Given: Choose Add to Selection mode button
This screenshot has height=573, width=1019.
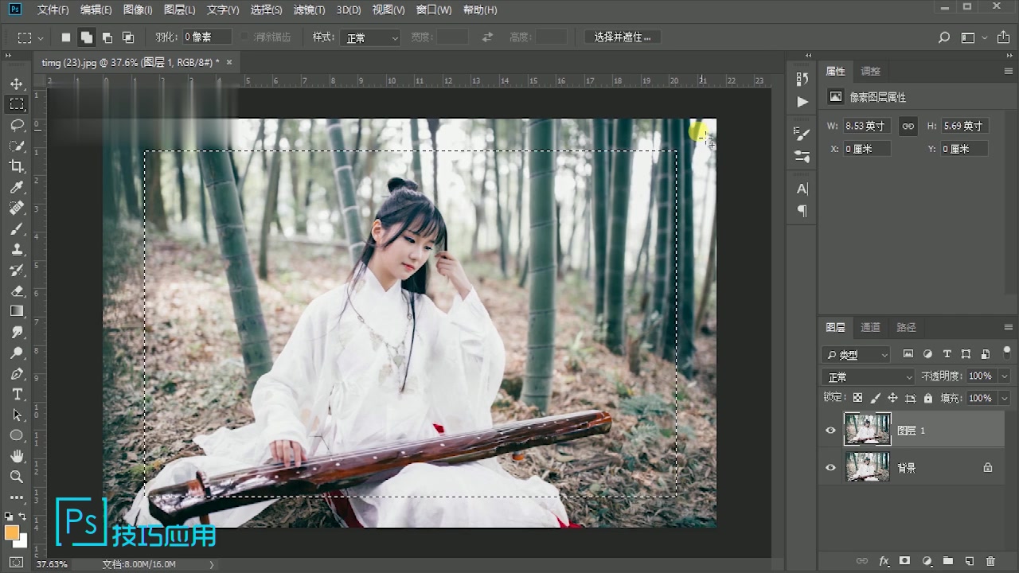Looking at the screenshot, I should (86, 37).
